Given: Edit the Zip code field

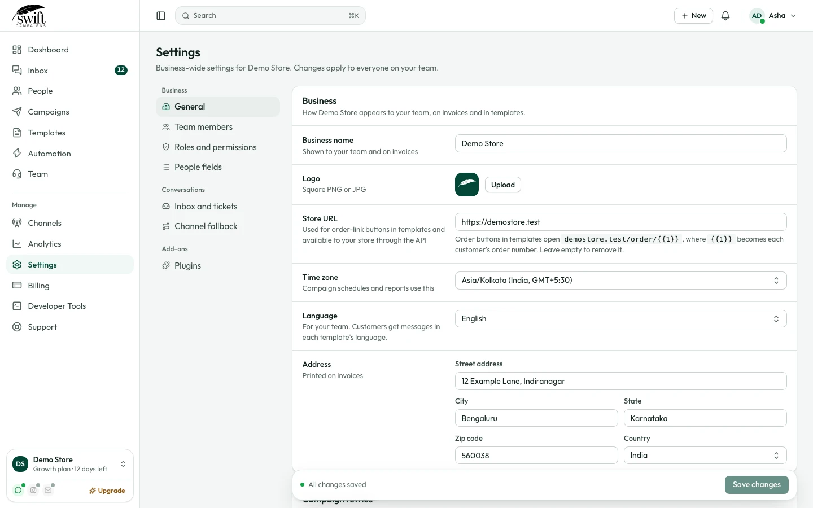Looking at the screenshot, I should click(x=536, y=456).
